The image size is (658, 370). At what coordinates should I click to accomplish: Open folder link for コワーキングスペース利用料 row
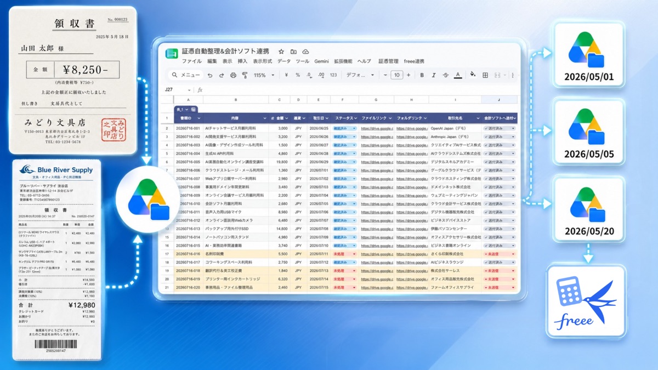[x=412, y=263]
